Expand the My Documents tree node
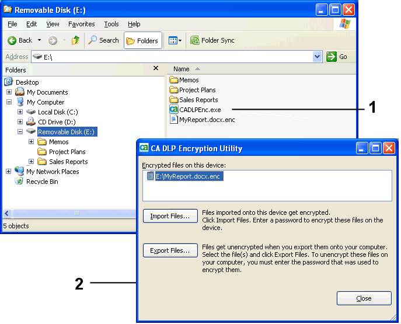This screenshot has height=324, width=401. (x=9, y=92)
